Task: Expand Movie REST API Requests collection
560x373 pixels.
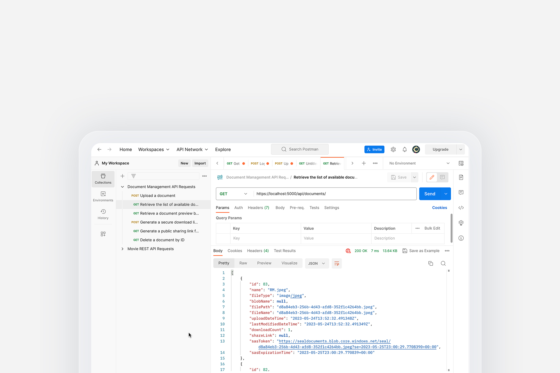Action: [x=123, y=249]
